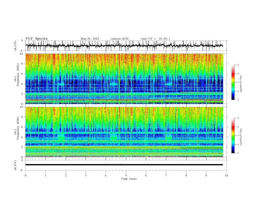Click the "9" minute tick label
Viewport: 255px width, 197px height.
[x=206, y=175]
